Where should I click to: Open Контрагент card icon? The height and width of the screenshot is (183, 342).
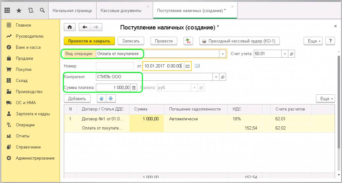tap(223, 77)
